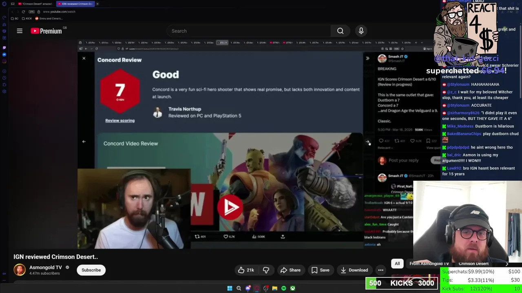Open Twitch in the browser sidebar
Viewport: 522px width, 293px height.
pos(4,48)
